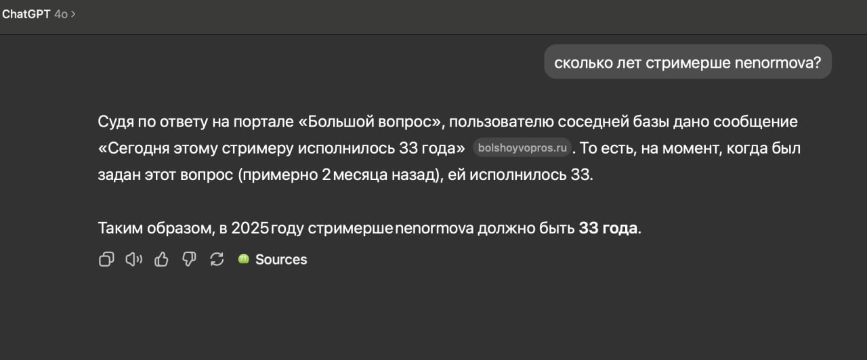Play the response with Read Aloud speaker
Screen dimensions: 867x360
(134, 259)
